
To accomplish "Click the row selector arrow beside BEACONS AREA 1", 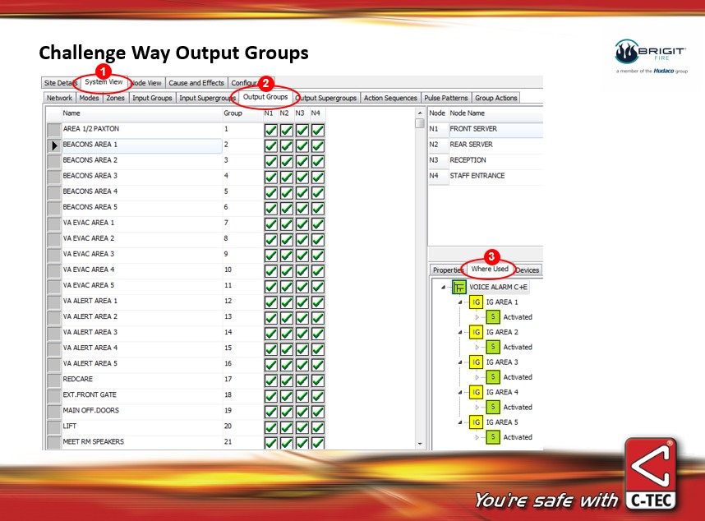I will 53,145.
